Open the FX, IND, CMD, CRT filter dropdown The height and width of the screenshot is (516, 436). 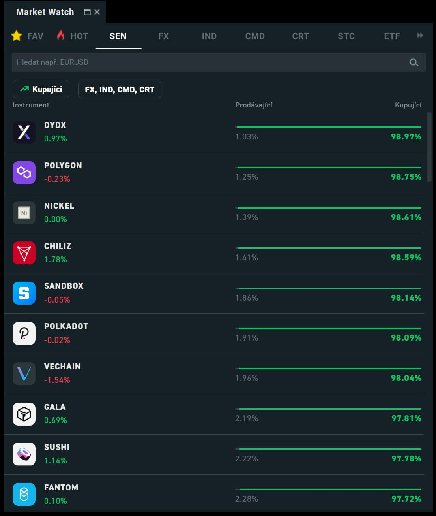120,90
